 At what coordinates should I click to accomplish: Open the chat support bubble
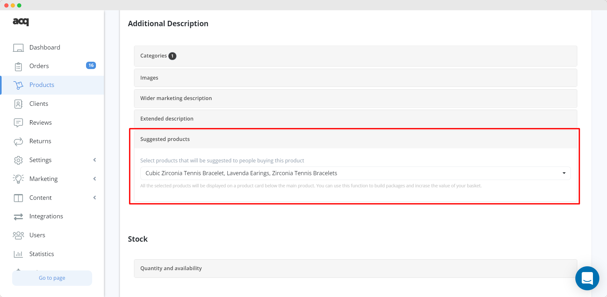point(587,278)
